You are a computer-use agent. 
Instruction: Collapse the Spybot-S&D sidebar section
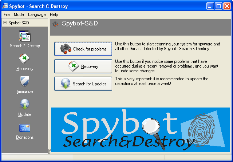(x=5, y=23)
